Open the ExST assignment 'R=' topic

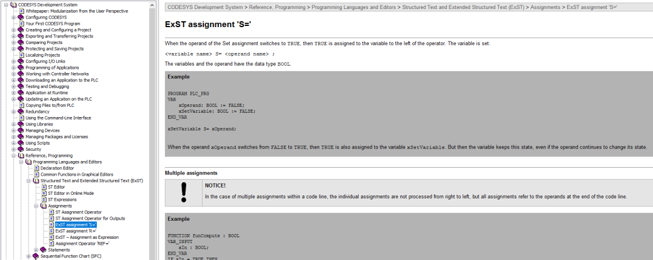coord(76,231)
